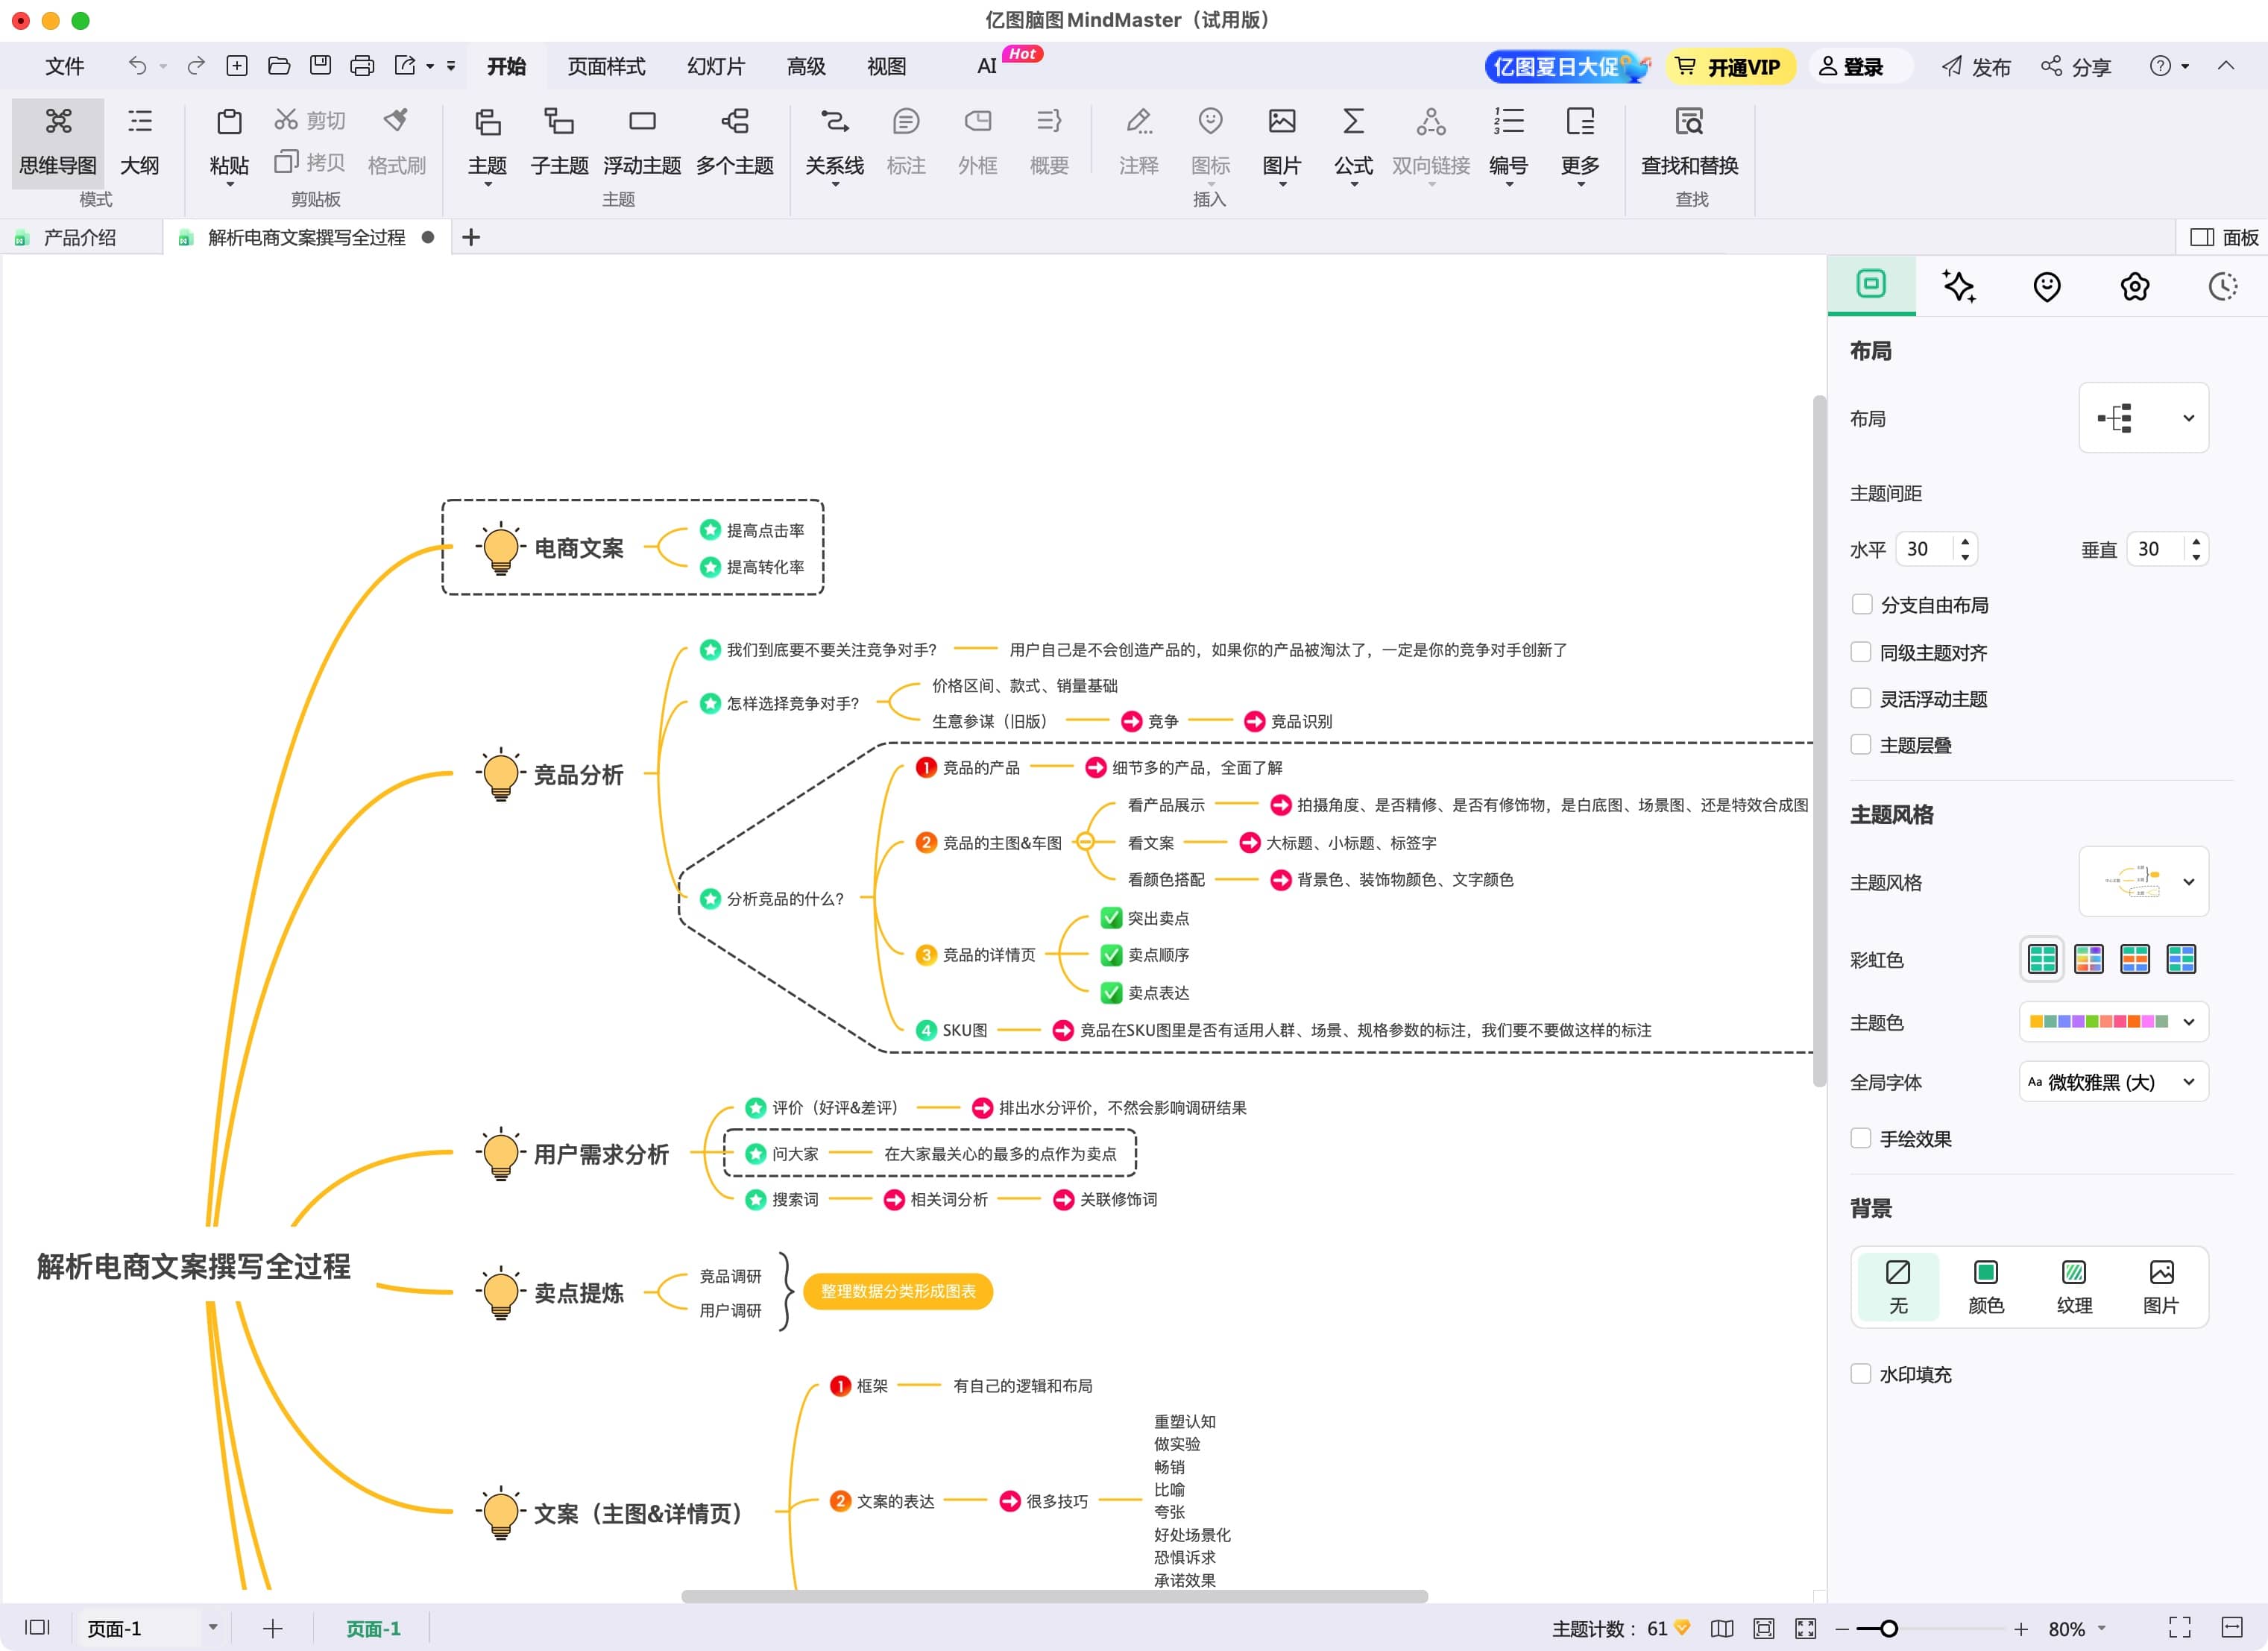The width and height of the screenshot is (2268, 1651).
Task: Select the fourth rainbow color scheme
Action: click(x=2181, y=959)
